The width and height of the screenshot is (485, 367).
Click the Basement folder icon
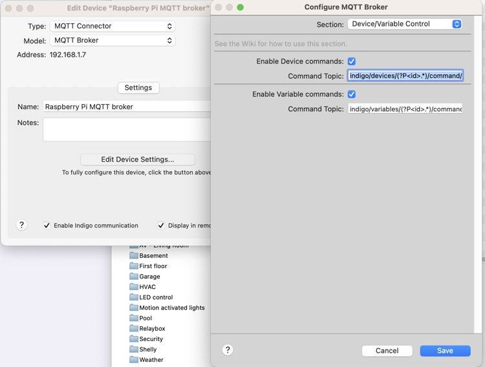click(x=134, y=256)
